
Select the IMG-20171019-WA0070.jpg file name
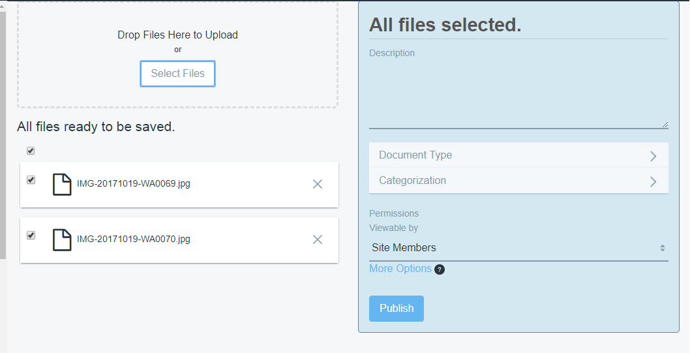[134, 239]
